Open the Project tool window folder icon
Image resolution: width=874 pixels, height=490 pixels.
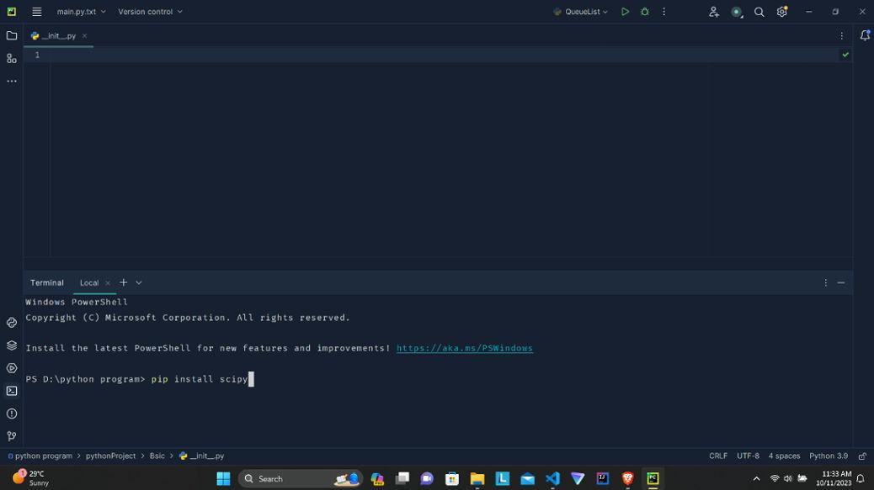12,35
